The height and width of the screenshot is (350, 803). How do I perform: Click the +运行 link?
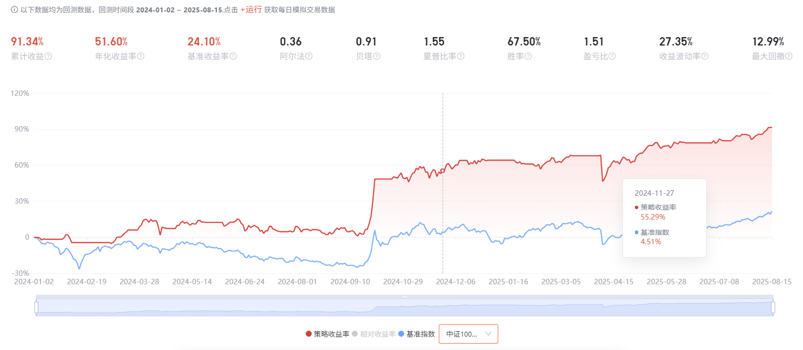251,10
